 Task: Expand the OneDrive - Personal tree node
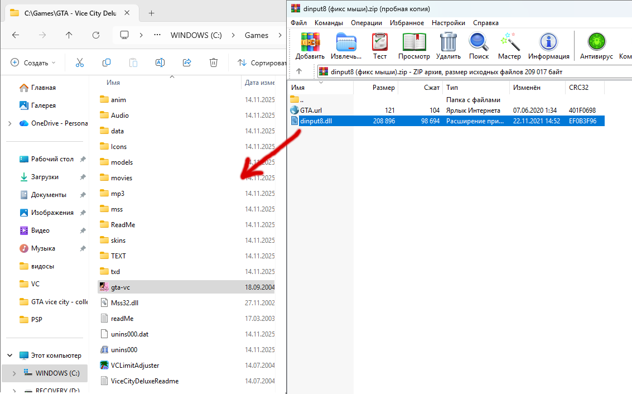coord(9,123)
